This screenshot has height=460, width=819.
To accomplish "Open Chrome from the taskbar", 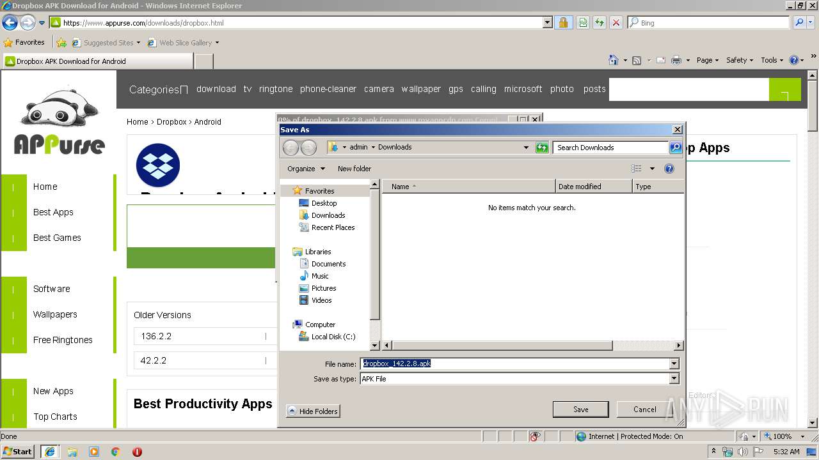I will (116, 452).
